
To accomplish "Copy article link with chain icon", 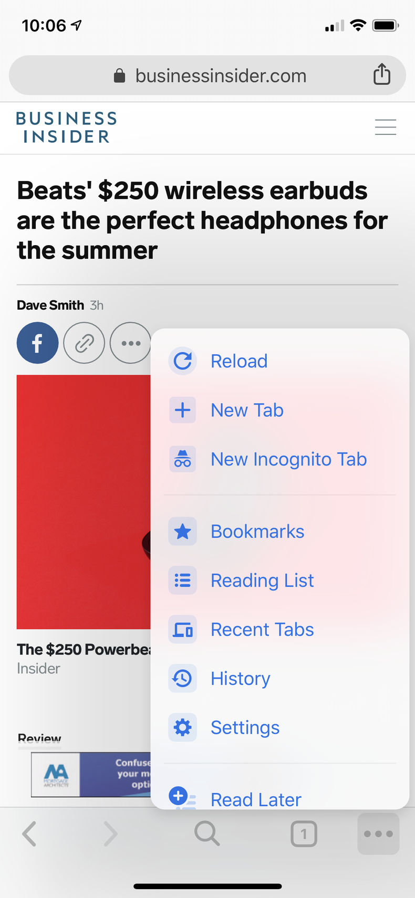I will 84,343.
